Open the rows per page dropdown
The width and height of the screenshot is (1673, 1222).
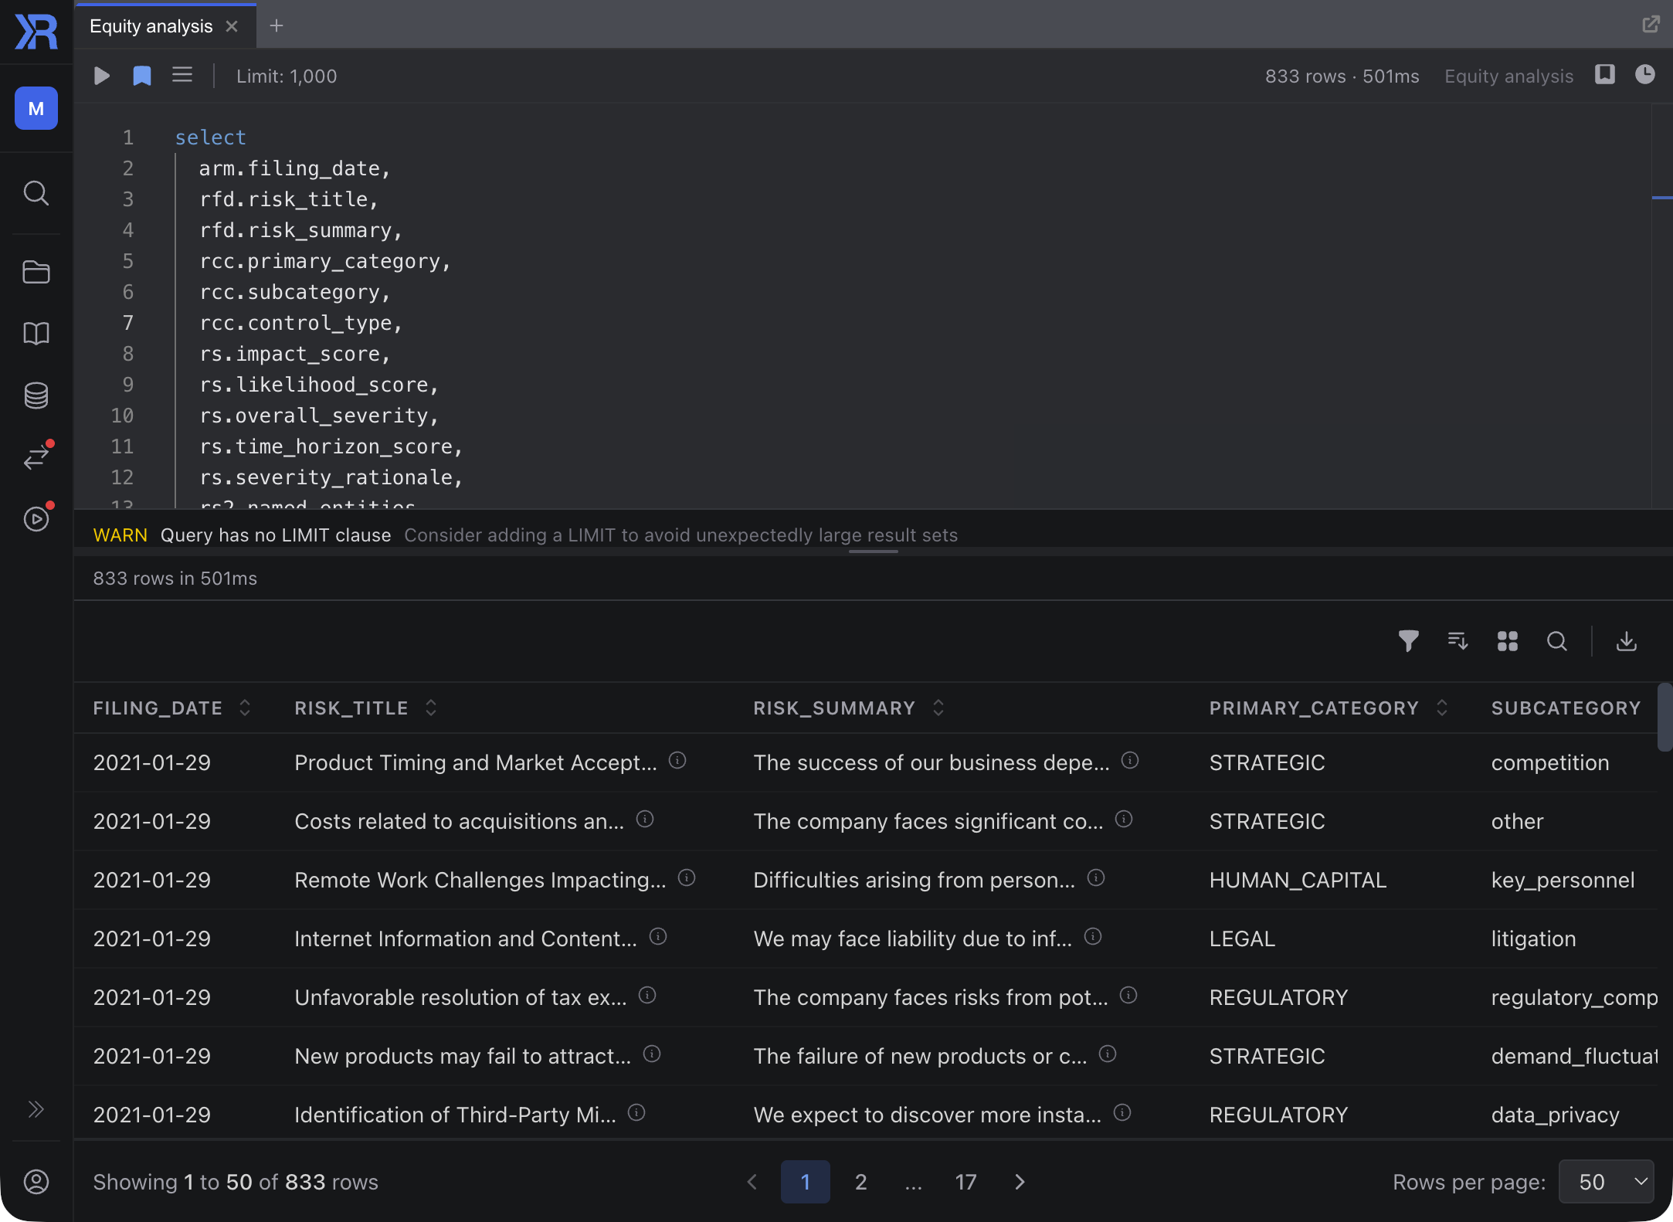coord(1605,1181)
